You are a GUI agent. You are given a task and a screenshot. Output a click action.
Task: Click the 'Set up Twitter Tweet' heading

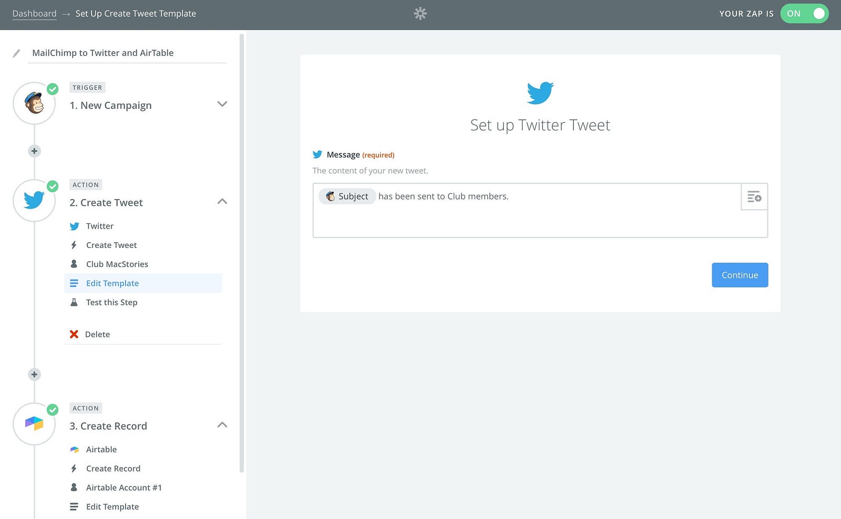click(540, 125)
